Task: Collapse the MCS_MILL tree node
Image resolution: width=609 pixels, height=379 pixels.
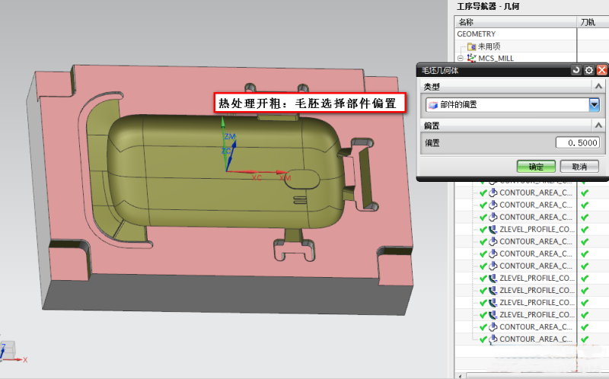Action: pyautogui.click(x=461, y=58)
